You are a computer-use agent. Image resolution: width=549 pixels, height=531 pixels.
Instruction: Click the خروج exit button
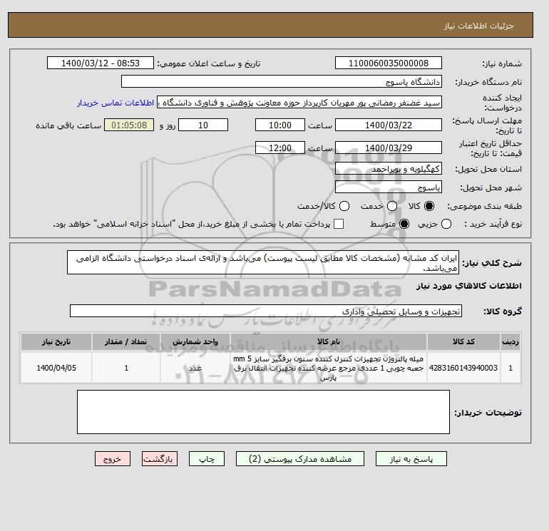(x=113, y=459)
